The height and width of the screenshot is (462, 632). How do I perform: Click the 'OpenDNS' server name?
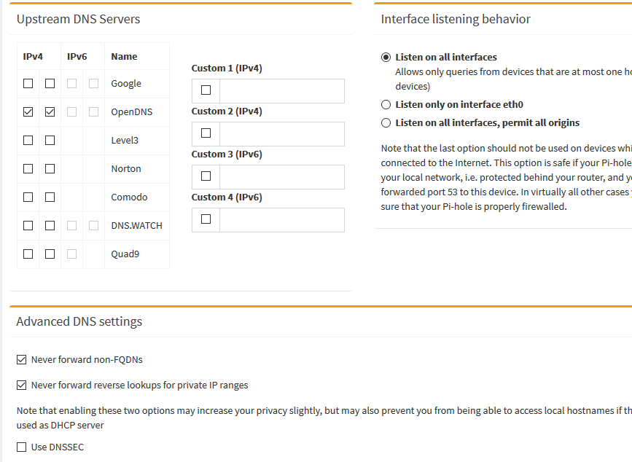pos(132,112)
